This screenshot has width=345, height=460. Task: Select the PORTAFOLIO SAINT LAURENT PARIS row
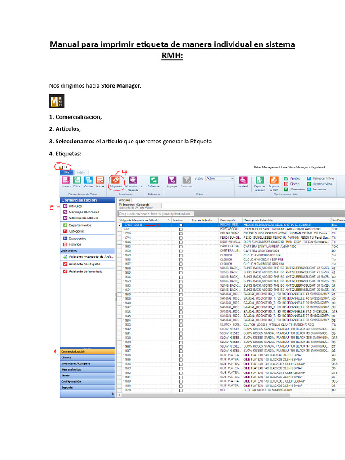[230, 229]
